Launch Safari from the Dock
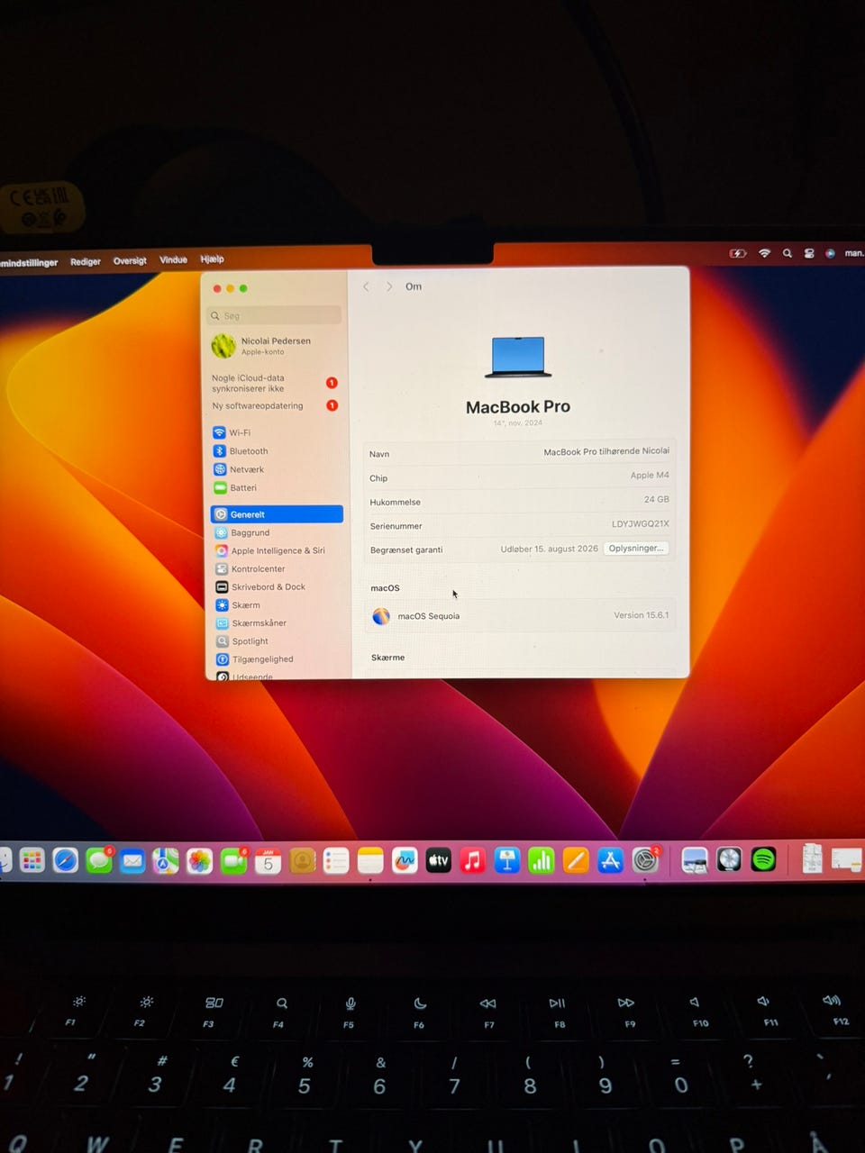 pyautogui.click(x=66, y=861)
